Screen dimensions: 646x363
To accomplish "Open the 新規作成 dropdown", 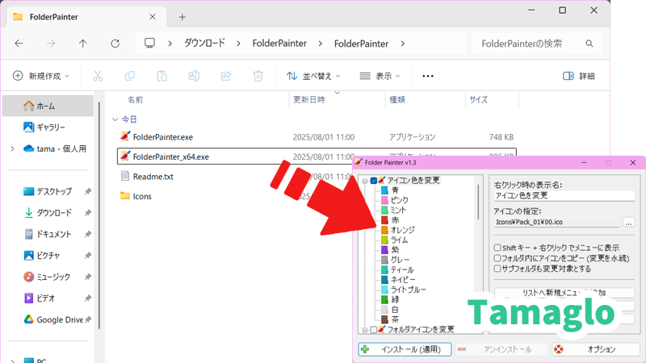I will (41, 76).
